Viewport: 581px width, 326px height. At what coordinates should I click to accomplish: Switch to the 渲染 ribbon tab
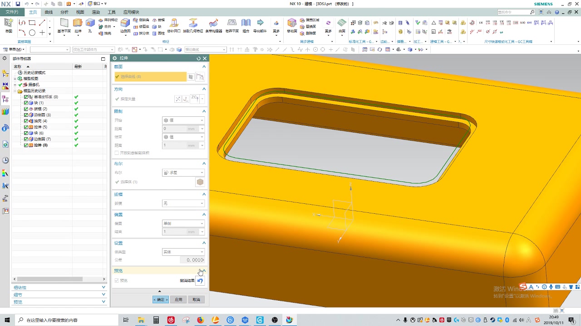[x=96, y=12]
